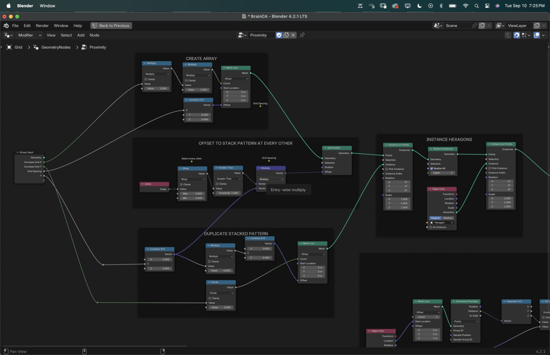Open the editor type selector icon
The image size is (550, 355).
click(x=8, y=35)
